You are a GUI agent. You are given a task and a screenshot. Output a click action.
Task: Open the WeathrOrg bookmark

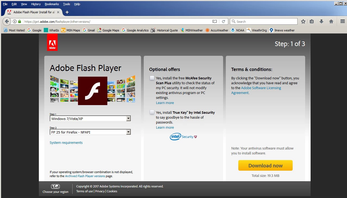(257, 30)
